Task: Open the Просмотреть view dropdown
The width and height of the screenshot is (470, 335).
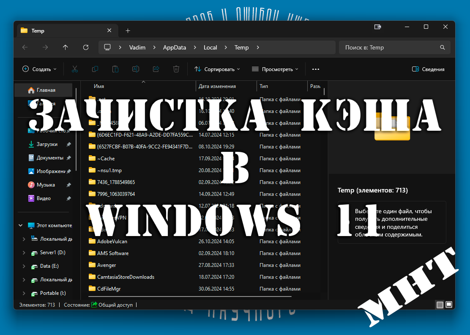Action: (x=275, y=69)
